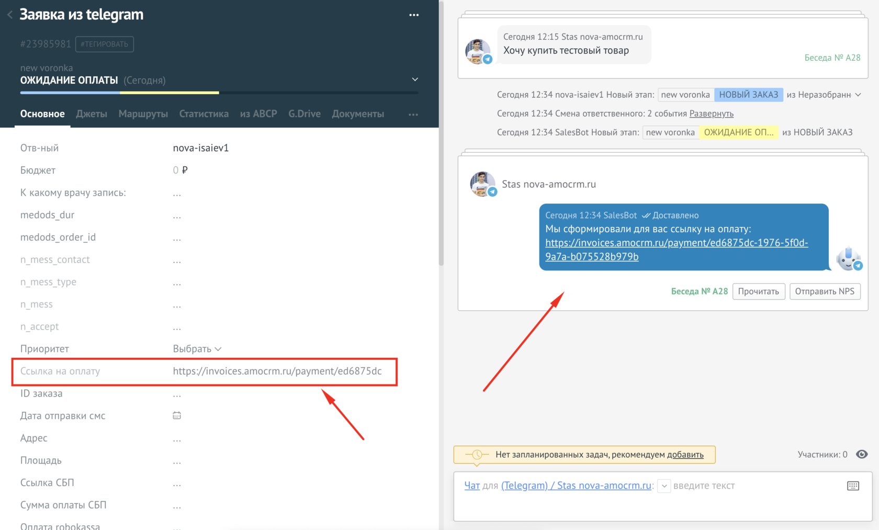The image size is (879, 530).
Task: Click the back arrow beside Заявка из telegram
Action: point(10,15)
